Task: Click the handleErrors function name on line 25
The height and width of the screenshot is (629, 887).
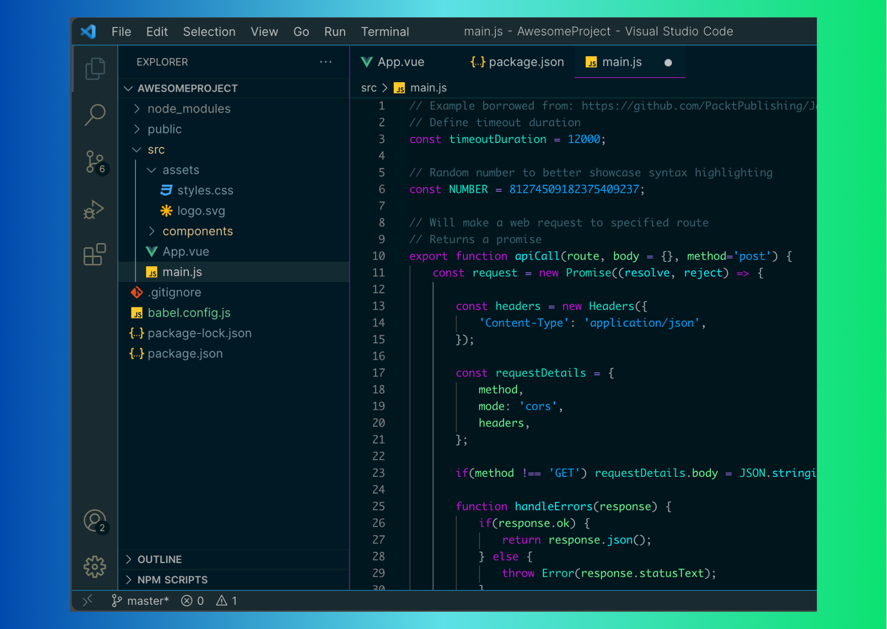Action: coord(554,506)
